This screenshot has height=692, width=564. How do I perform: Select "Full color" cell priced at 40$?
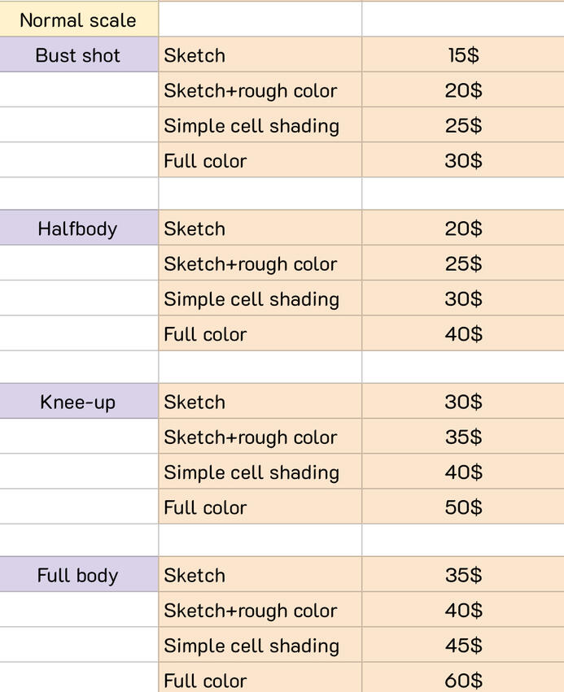[x=260, y=334]
